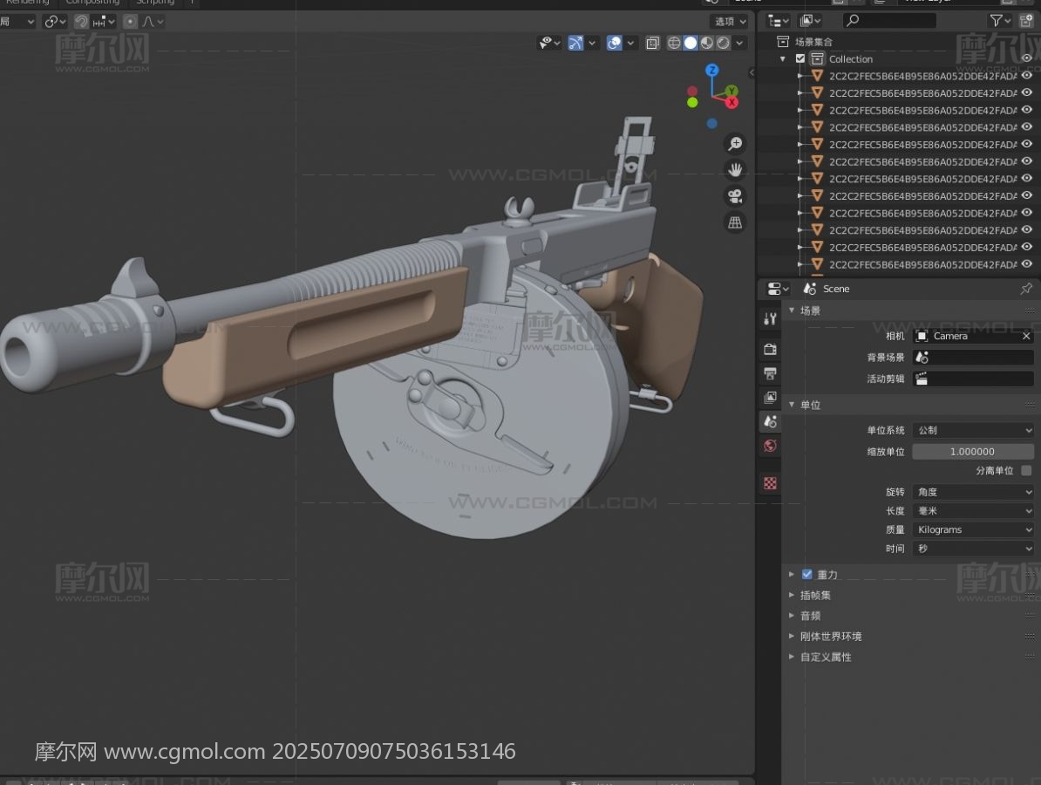
Task: Toggle X-ray view mode
Action: [653, 43]
